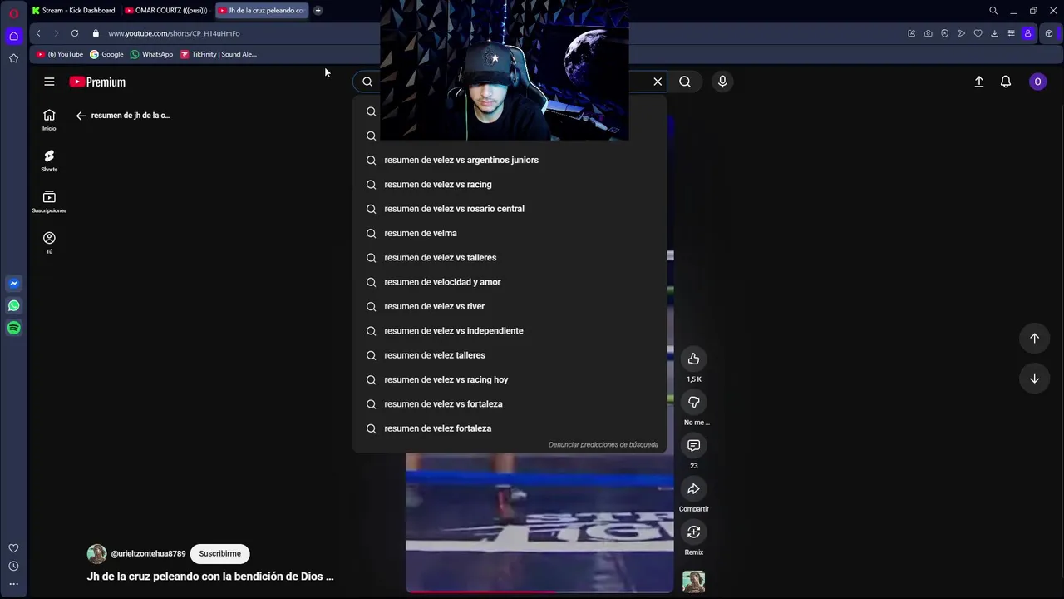The height and width of the screenshot is (599, 1064).
Task: Open the purple profile icon in toolbar
Action: [1028, 33]
